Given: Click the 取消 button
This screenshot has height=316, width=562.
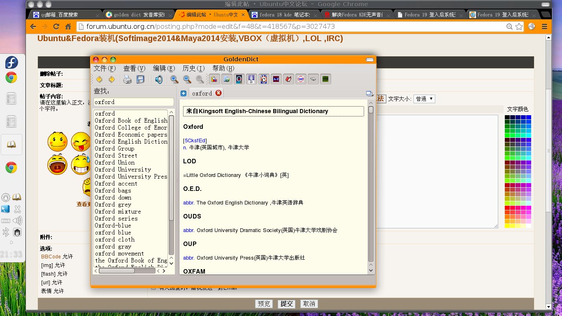Looking at the screenshot, I should click(309, 304).
